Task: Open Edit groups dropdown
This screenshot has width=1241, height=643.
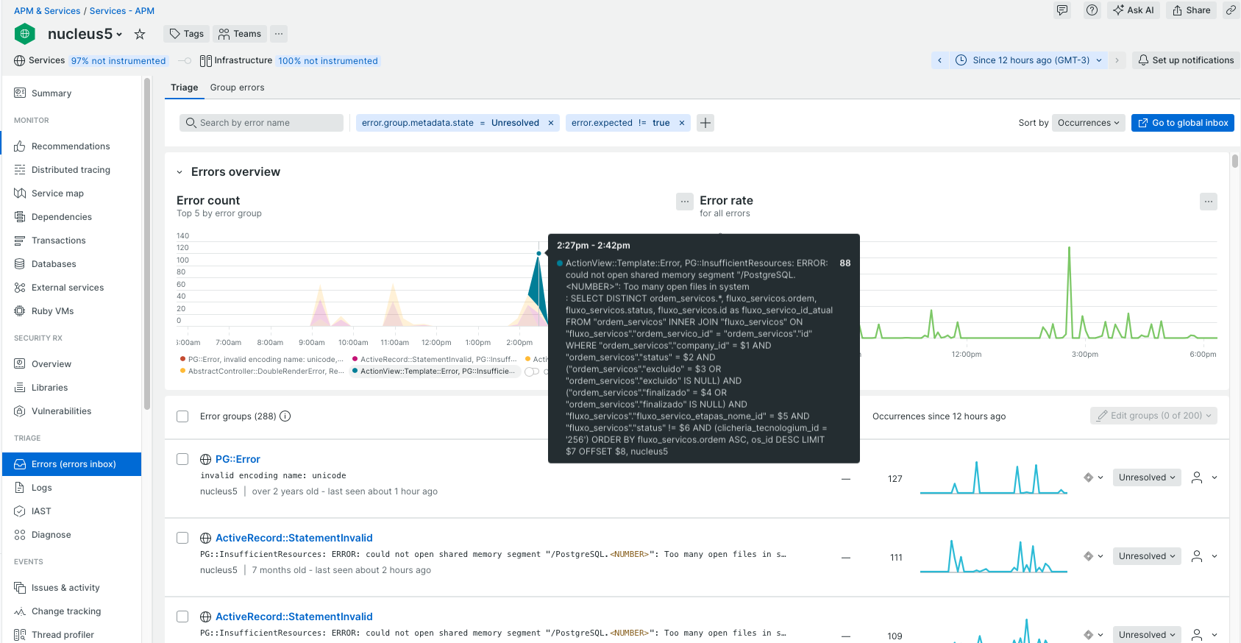Action: click(x=1153, y=416)
